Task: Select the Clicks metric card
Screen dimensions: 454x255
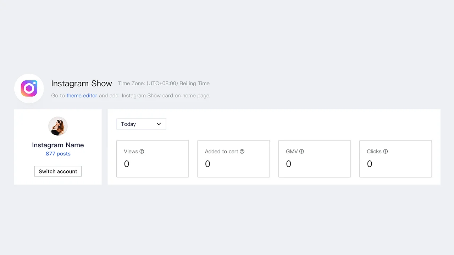Action: pyautogui.click(x=395, y=158)
